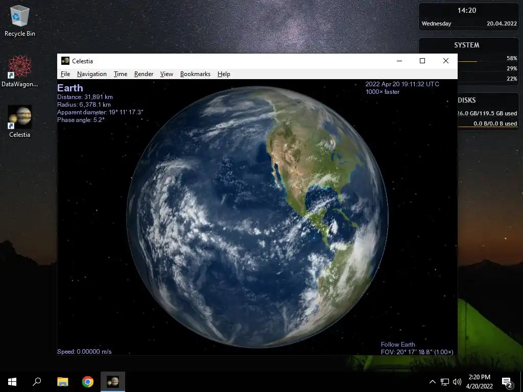Open the Render menu
This screenshot has height=392, width=523.
(x=144, y=74)
